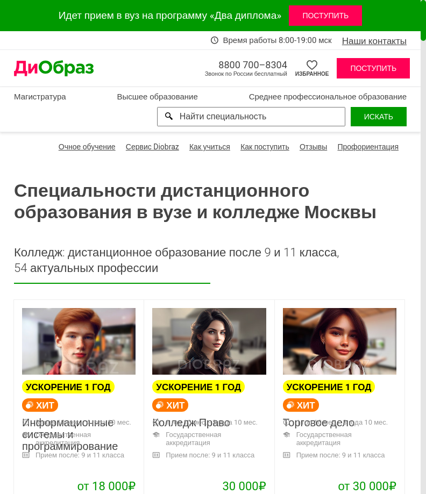Open the Профориентация link
This screenshot has width=426, height=494.
(368, 147)
